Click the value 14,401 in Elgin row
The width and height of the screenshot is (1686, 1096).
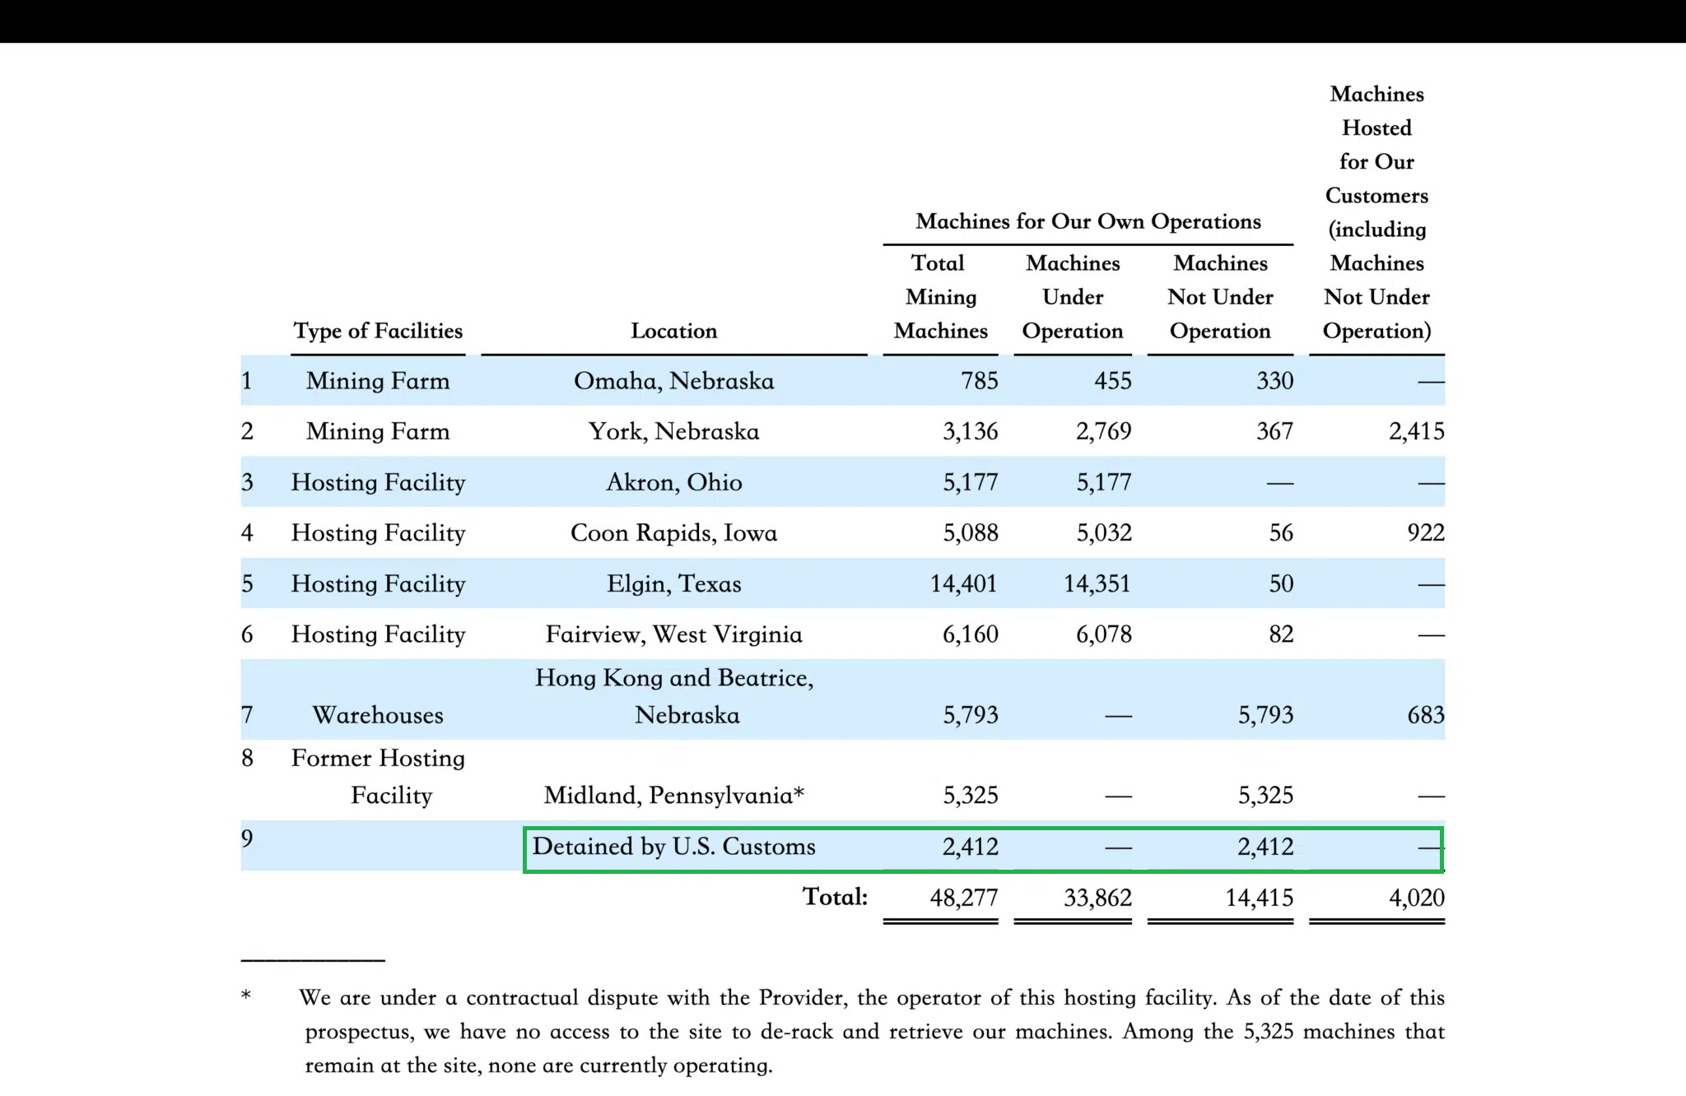(x=963, y=584)
